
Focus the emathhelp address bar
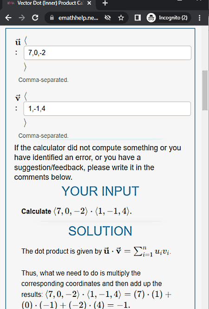point(78,18)
